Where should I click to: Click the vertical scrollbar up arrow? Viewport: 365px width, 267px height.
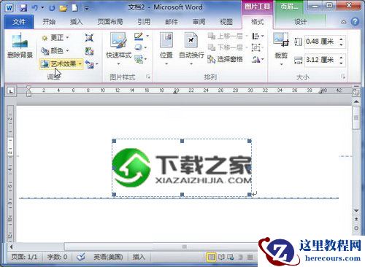click(x=356, y=101)
